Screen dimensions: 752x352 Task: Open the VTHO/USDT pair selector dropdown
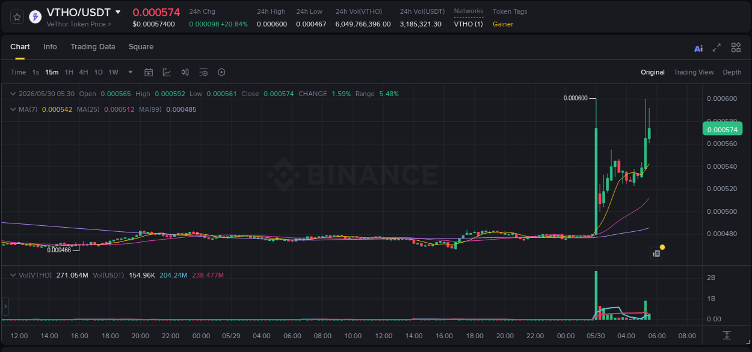(118, 12)
